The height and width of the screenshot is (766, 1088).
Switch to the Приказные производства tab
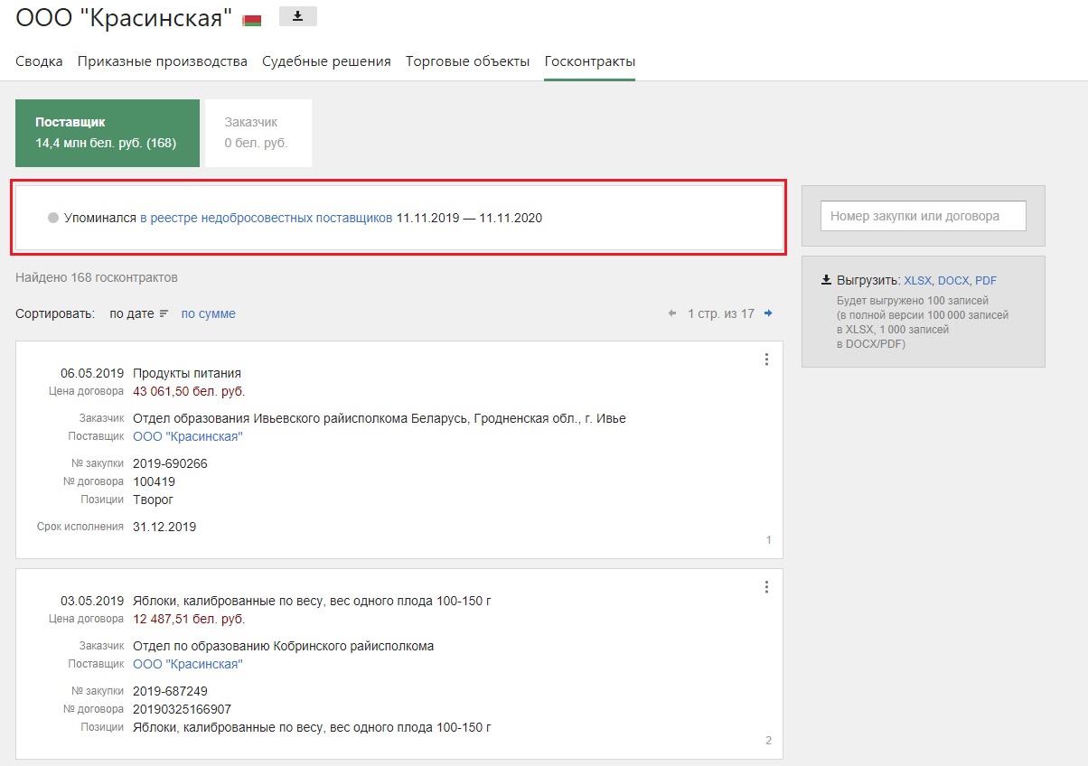click(163, 61)
